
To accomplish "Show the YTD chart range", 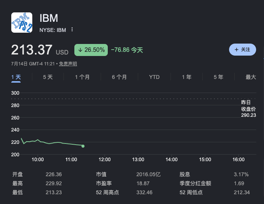I will pyautogui.click(x=154, y=77).
